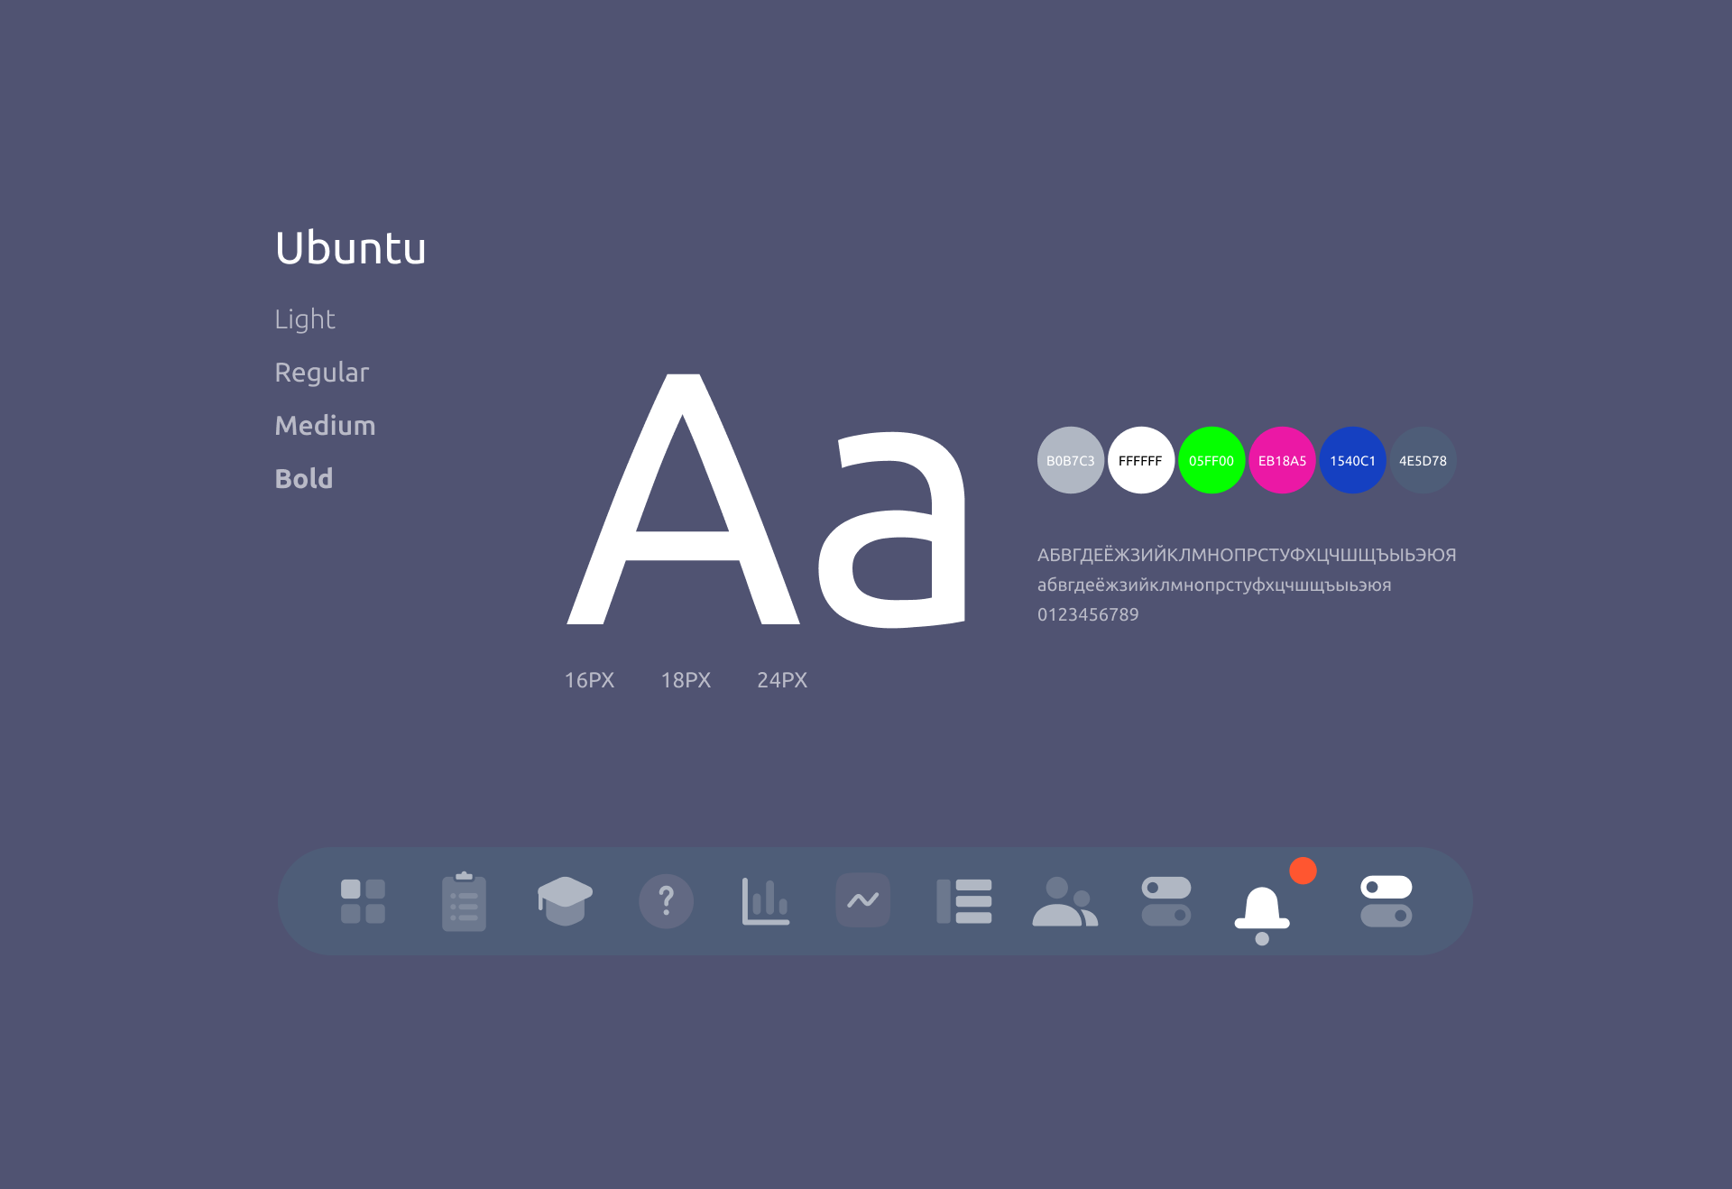Select the Light font weight
This screenshot has width=1732, height=1189.
click(305, 319)
